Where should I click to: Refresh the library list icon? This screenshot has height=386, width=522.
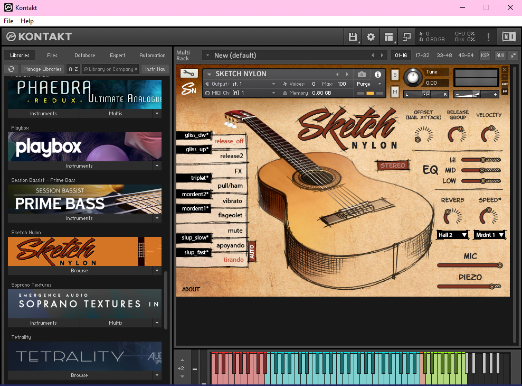pyautogui.click(x=12, y=69)
